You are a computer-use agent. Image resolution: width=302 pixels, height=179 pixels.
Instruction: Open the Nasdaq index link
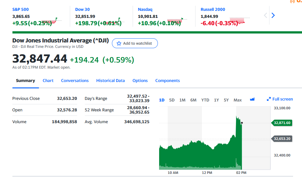coord(145,10)
